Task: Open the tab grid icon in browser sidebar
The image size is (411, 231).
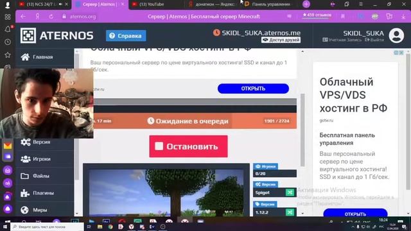Action: tap(8, 17)
